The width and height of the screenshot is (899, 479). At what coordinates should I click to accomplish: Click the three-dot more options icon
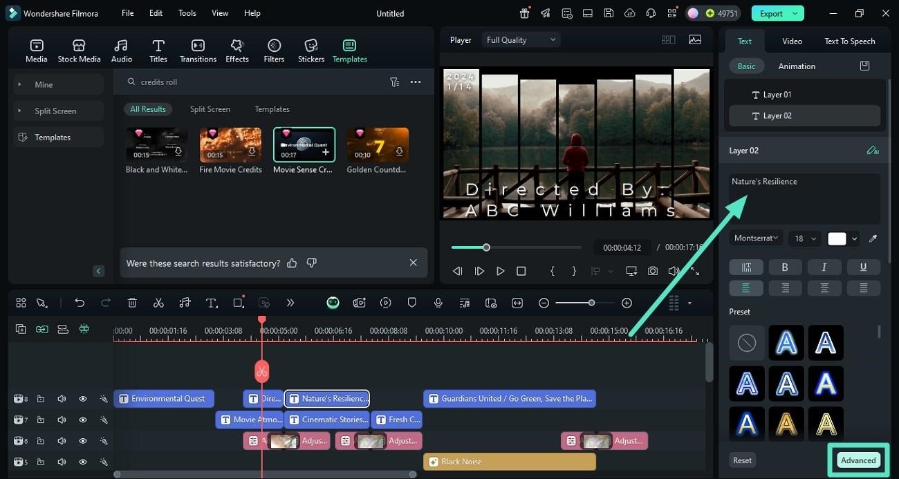click(416, 82)
